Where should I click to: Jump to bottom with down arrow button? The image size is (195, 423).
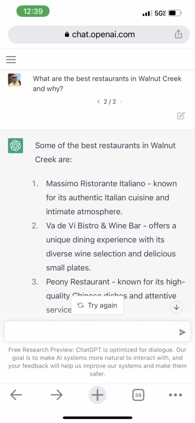[x=176, y=307]
